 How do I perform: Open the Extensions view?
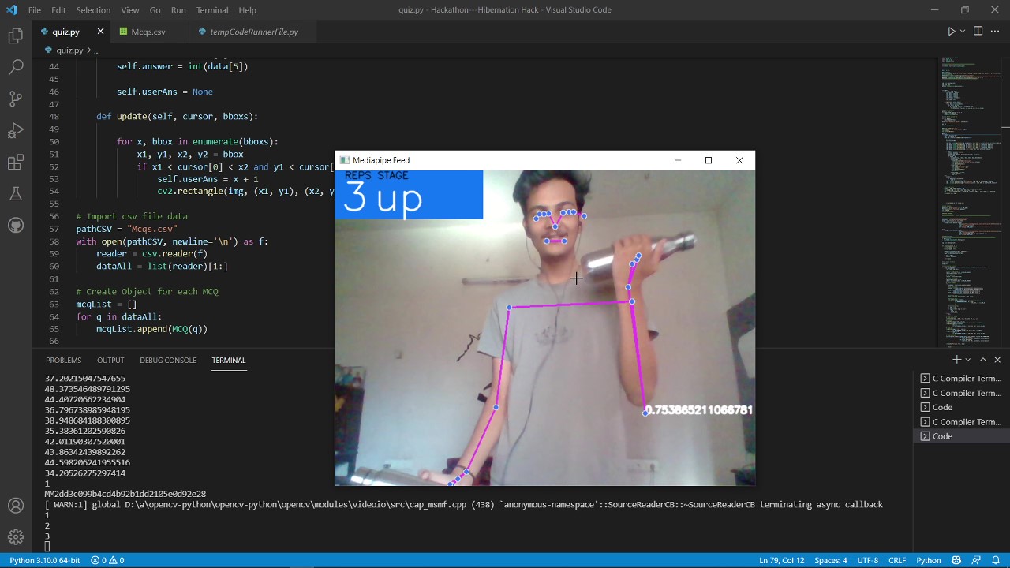click(x=16, y=163)
